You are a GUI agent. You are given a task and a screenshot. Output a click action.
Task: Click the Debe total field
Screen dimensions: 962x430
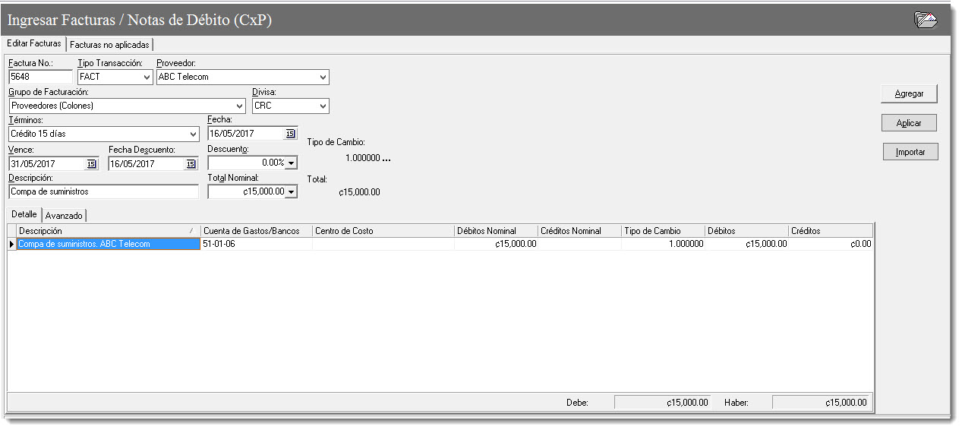click(663, 403)
